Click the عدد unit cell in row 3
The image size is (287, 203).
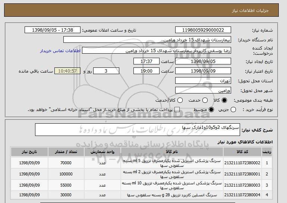click(102, 185)
